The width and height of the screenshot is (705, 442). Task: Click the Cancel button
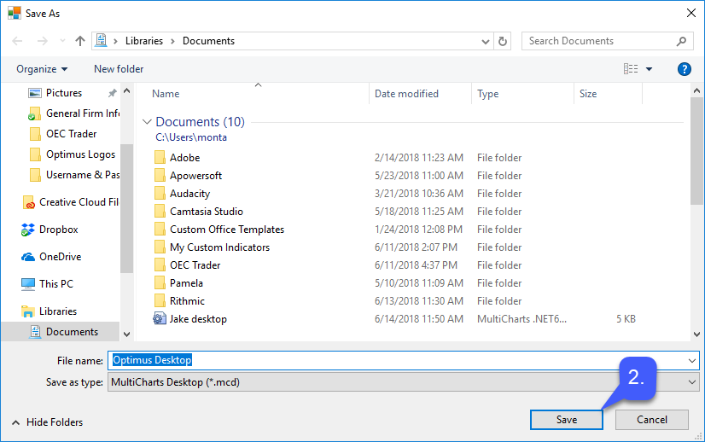652,420
